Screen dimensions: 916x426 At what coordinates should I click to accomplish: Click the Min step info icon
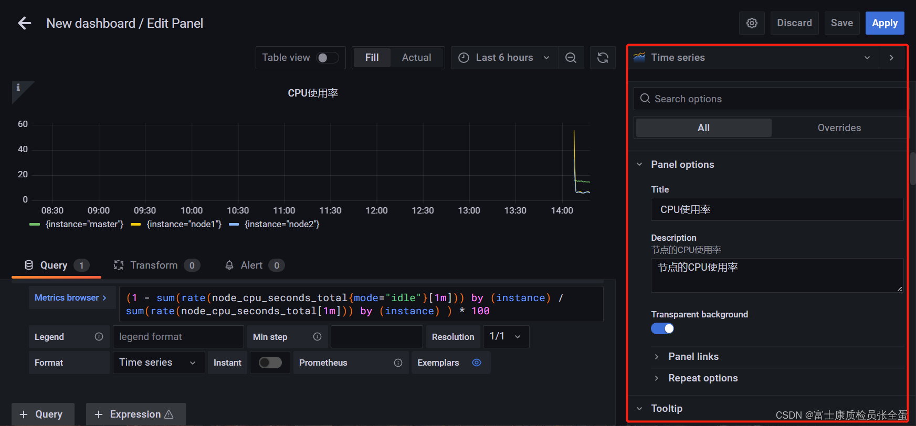coord(317,337)
